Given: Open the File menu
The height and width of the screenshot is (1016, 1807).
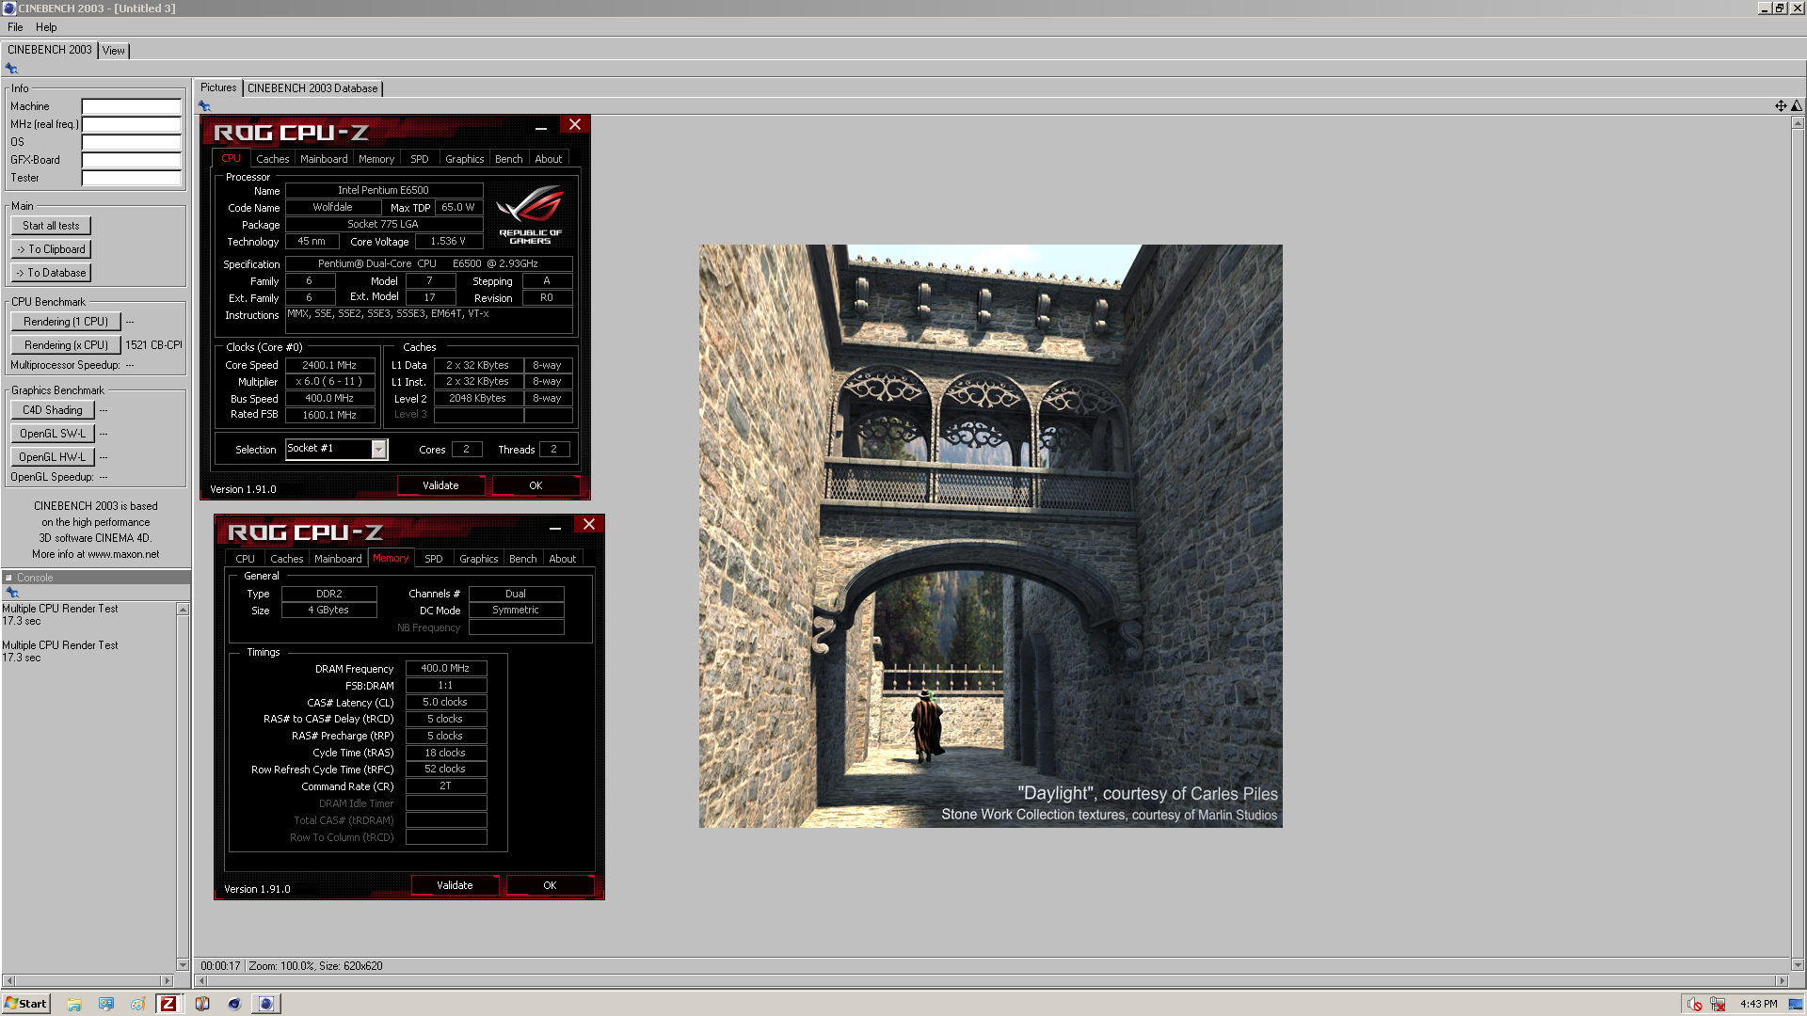Looking at the screenshot, I should click(x=15, y=27).
